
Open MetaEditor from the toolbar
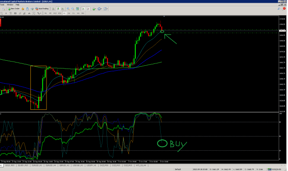(23, 9)
